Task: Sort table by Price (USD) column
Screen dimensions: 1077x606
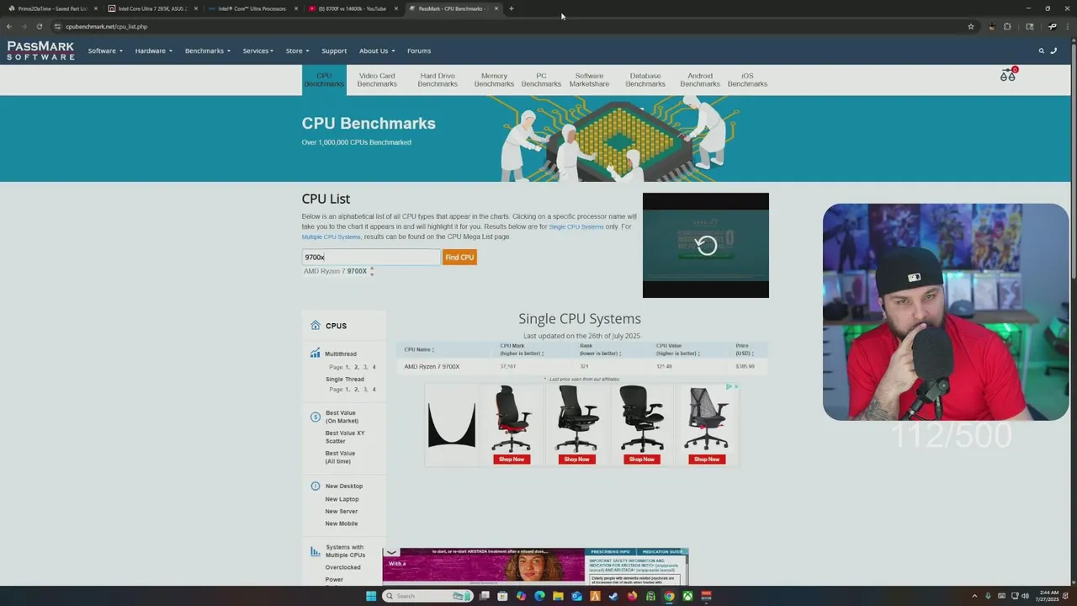Action: point(745,349)
